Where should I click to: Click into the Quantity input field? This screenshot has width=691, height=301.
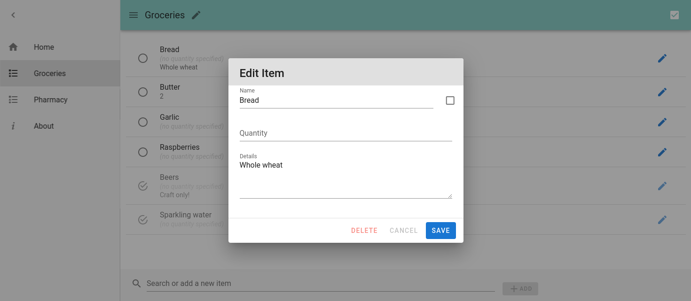[x=345, y=133]
